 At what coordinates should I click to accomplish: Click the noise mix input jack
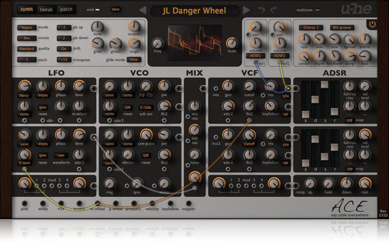[x=188, y=165]
